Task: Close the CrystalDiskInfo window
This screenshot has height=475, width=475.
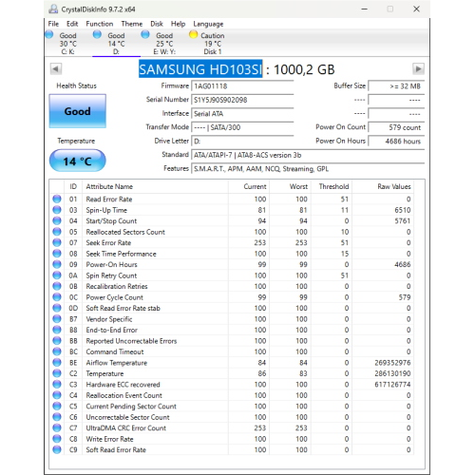Action: click(x=416, y=9)
